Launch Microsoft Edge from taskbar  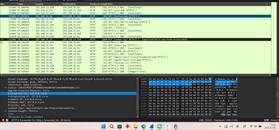143,126
